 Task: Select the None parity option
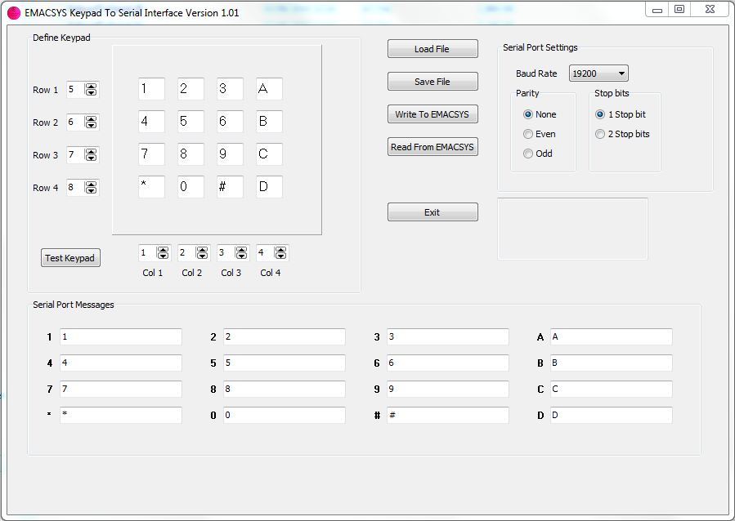528,114
